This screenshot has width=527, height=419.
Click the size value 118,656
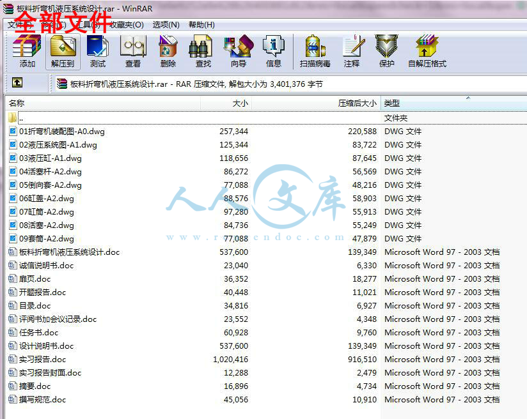coord(233,158)
